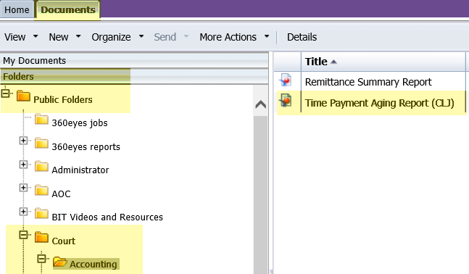Click the BIT Videos and Resources folder icon

[x=41, y=214]
